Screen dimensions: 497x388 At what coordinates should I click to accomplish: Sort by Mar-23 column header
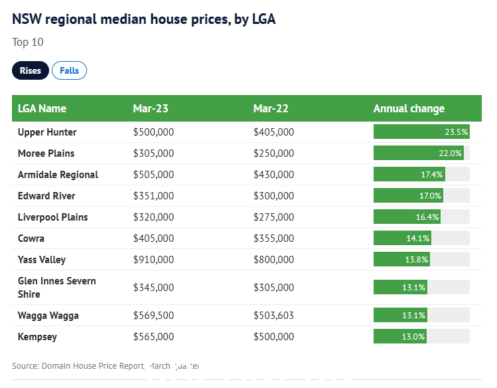tap(151, 108)
